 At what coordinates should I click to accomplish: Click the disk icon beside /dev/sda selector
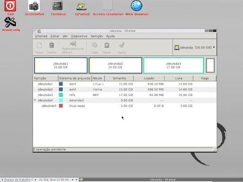pyautogui.click(x=177, y=47)
